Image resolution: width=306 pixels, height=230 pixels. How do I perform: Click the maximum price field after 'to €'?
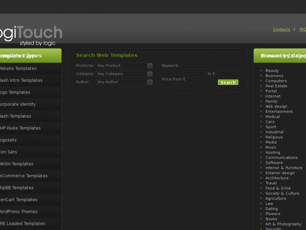click(228, 74)
